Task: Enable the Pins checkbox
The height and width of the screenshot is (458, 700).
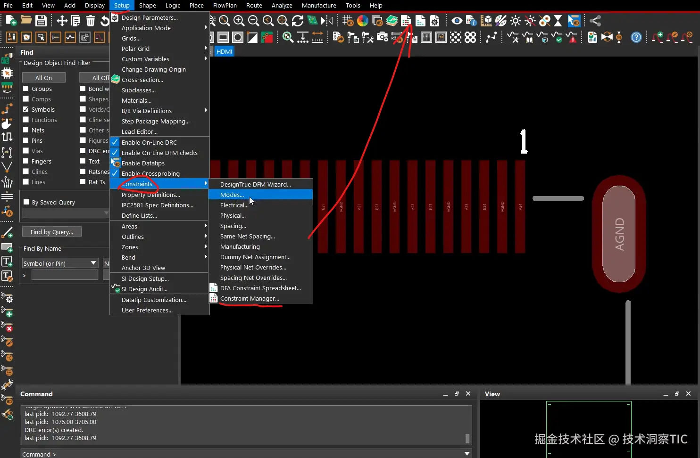Action: click(26, 140)
